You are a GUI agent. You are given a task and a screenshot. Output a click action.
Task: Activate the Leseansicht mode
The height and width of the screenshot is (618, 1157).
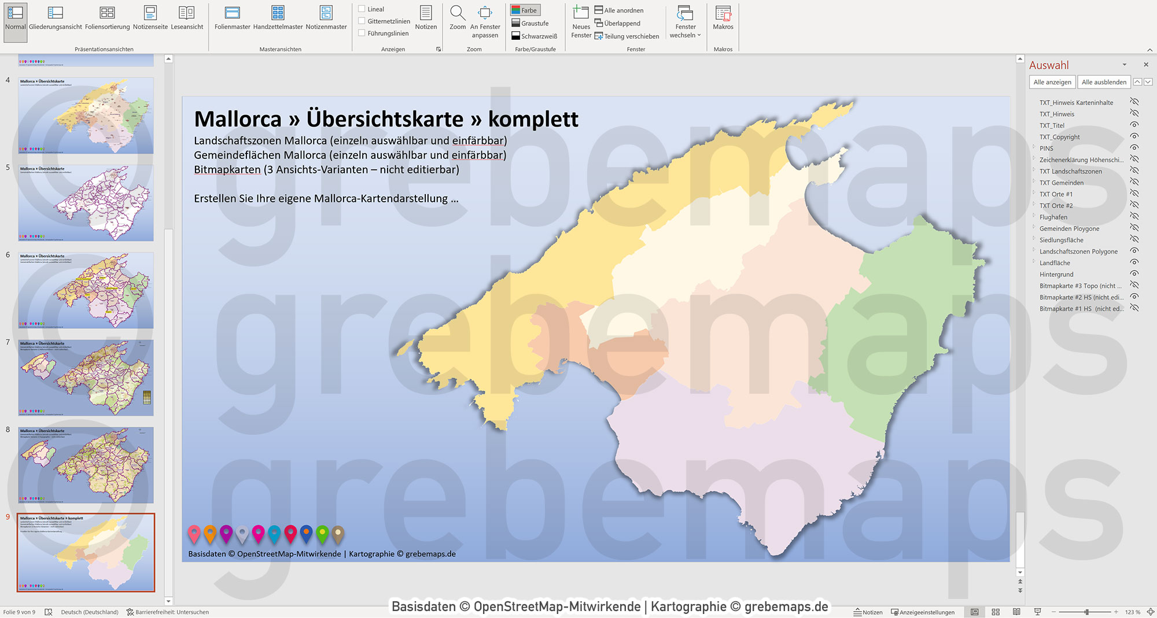coord(186,17)
